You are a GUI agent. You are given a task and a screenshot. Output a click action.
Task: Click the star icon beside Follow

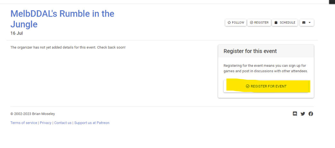click(229, 23)
